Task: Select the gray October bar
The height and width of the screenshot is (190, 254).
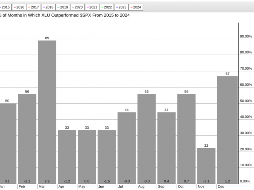Action: pyautogui.click(x=186, y=139)
